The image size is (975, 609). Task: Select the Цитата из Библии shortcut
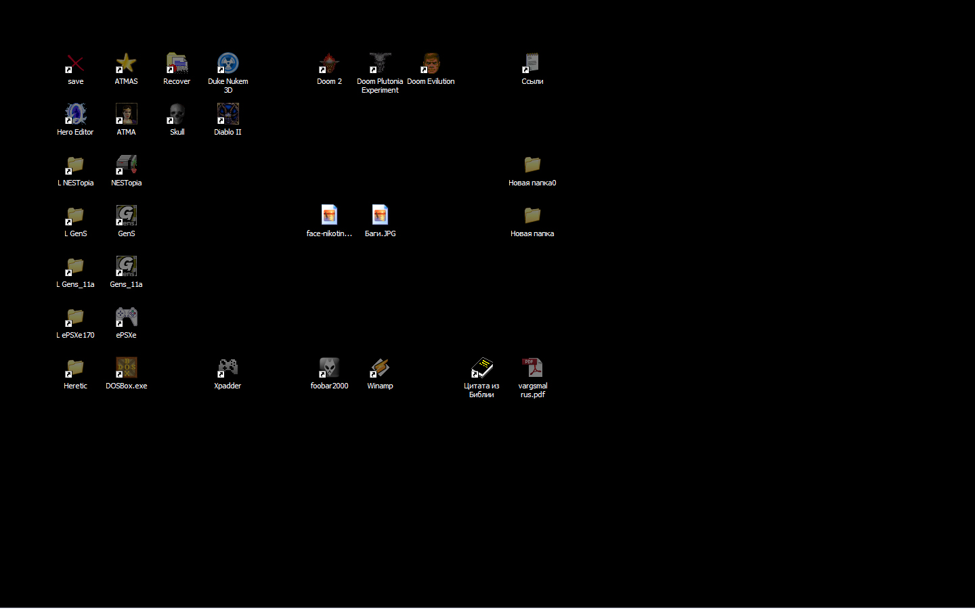click(x=481, y=369)
